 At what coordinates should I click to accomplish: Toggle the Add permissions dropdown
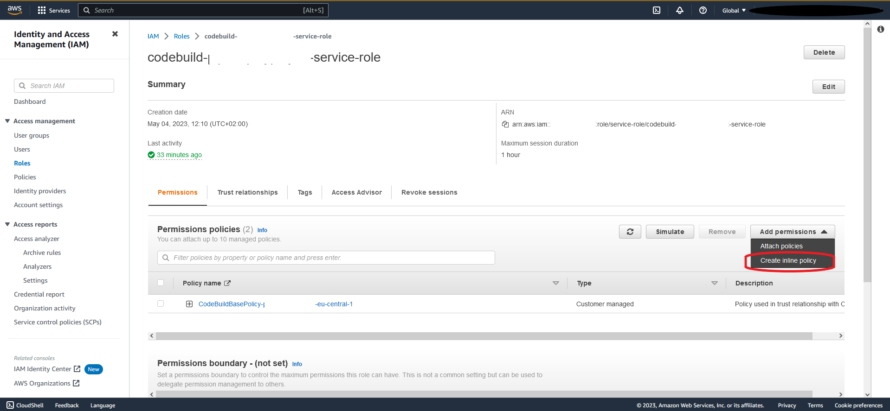(x=793, y=232)
